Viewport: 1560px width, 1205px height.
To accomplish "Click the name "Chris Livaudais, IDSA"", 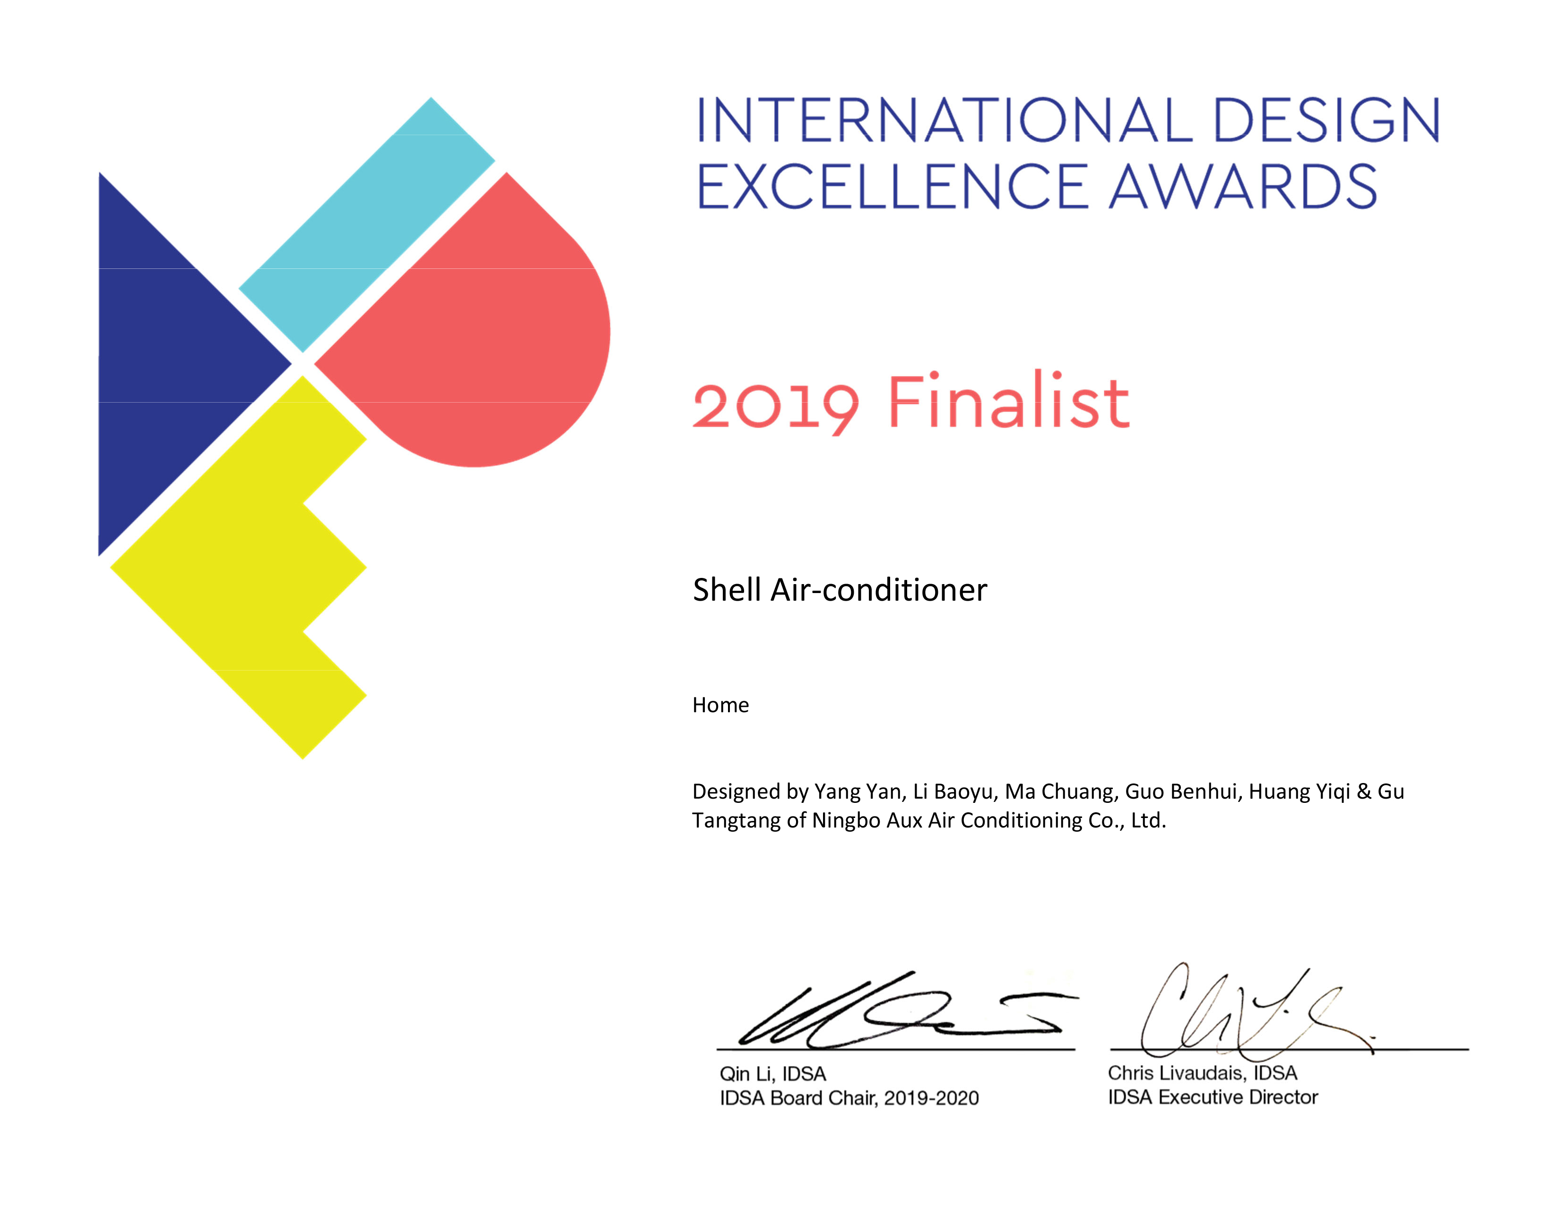I will (x=1203, y=1073).
